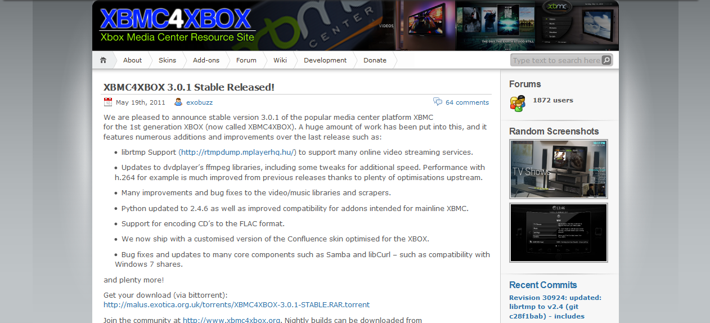This screenshot has height=323, width=710.
Task: Open the 64 comments link
Action: (467, 102)
